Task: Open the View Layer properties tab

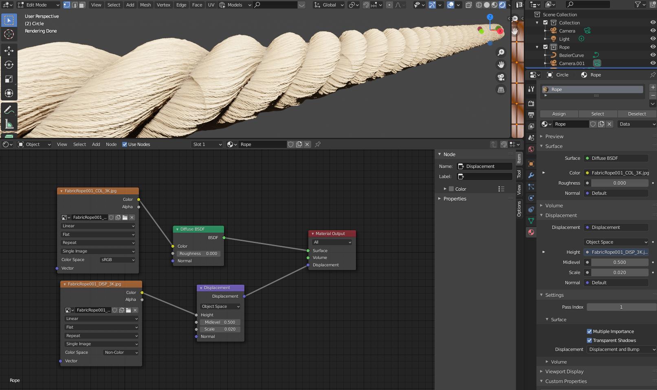Action: click(x=531, y=126)
